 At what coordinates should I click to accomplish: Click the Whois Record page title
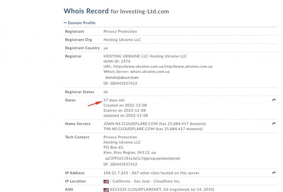(x=86, y=11)
